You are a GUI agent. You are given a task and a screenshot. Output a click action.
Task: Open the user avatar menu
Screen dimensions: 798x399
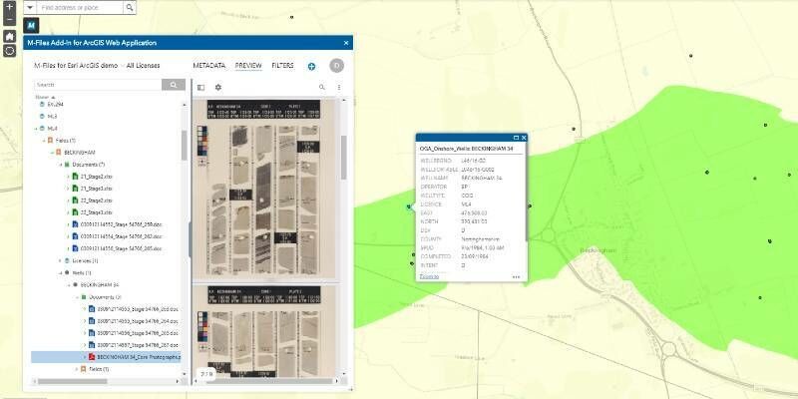pyautogui.click(x=336, y=66)
